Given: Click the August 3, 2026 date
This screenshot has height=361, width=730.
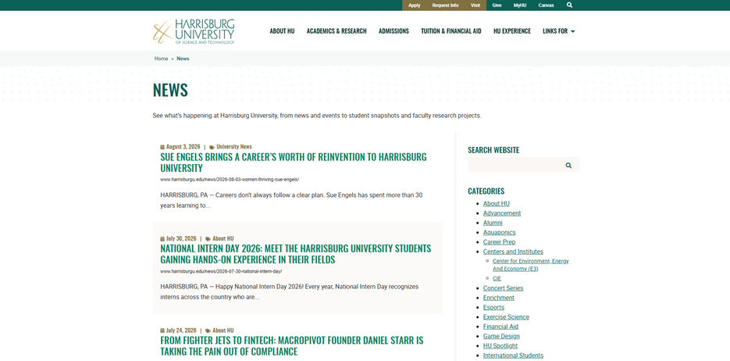Looking at the screenshot, I should (x=183, y=147).
